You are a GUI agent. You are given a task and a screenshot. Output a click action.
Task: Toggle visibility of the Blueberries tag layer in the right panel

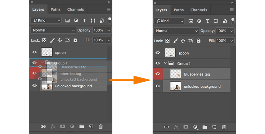point(158,74)
